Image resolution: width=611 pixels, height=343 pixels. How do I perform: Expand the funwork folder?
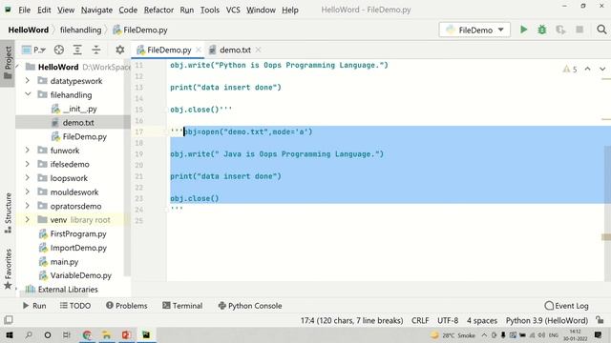[28, 151]
